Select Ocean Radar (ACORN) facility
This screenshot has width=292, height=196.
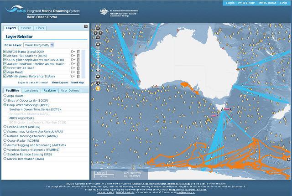(5, 140)
